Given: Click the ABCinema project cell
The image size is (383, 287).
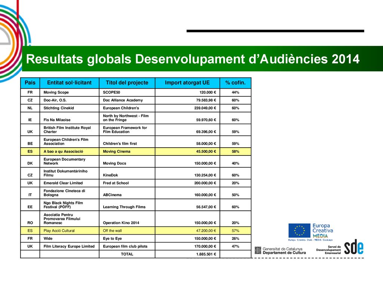Looking at the screenshot, I should point(127,193).
